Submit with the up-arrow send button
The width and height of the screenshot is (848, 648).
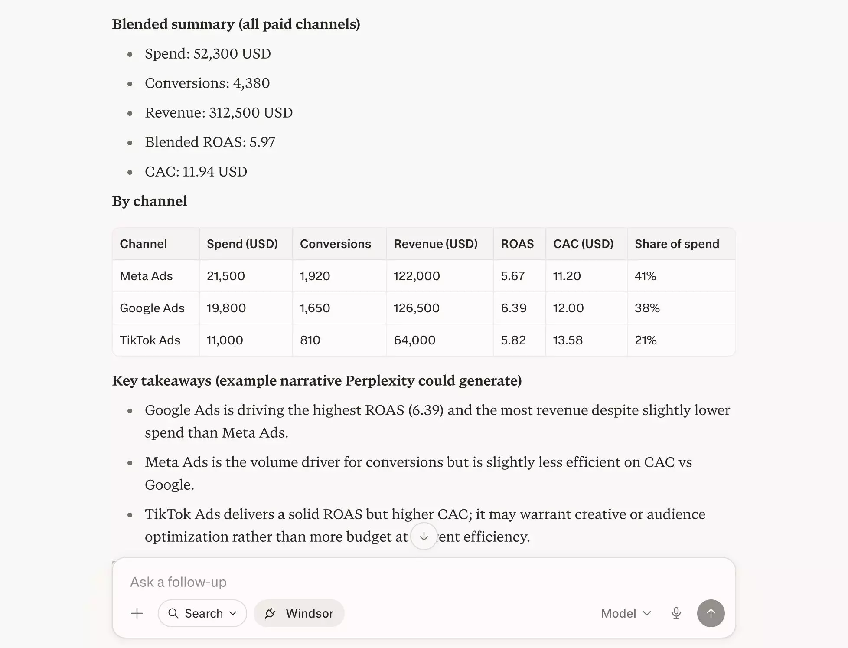711,613
